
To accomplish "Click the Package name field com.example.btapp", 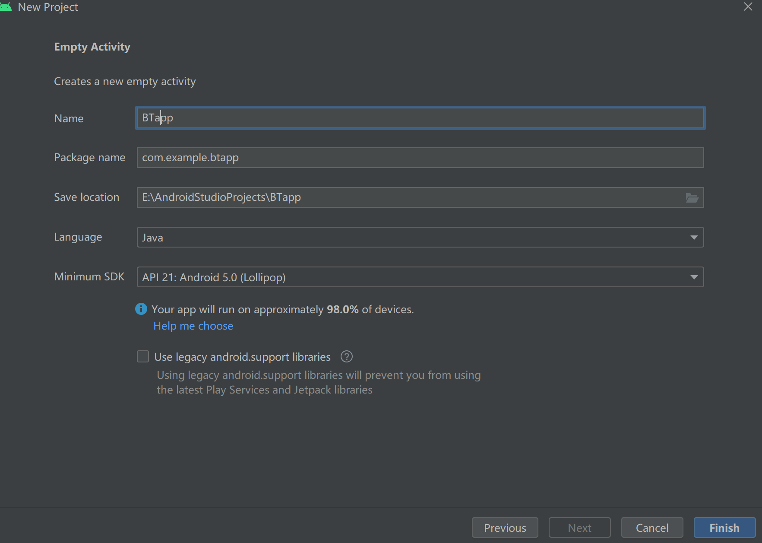I will (420, 158).
